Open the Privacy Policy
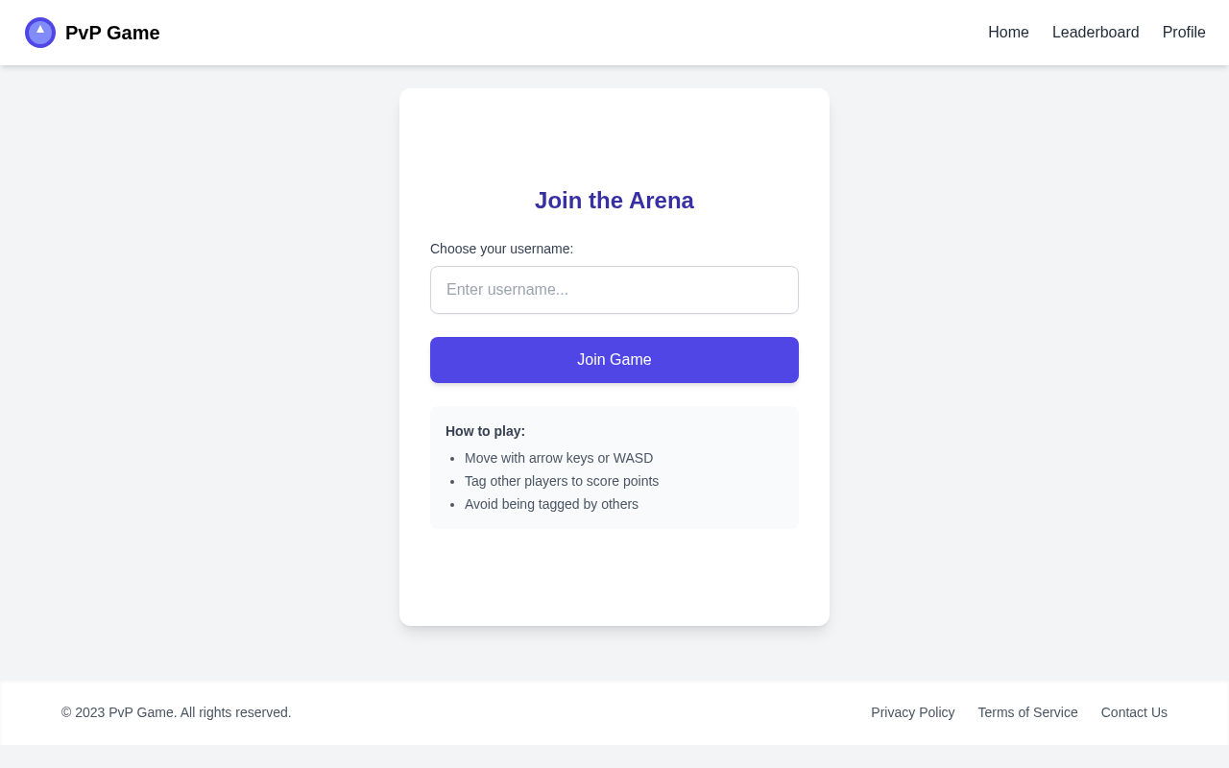The width and height of the screenshot is (1229, 768). click(912, 712)
